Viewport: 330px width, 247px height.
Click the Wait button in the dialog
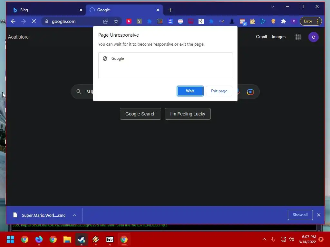point(190,91)
